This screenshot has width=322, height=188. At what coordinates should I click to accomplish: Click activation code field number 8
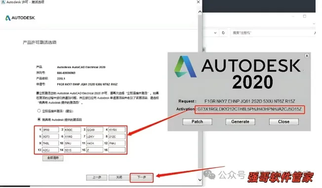tap(117, 137)
